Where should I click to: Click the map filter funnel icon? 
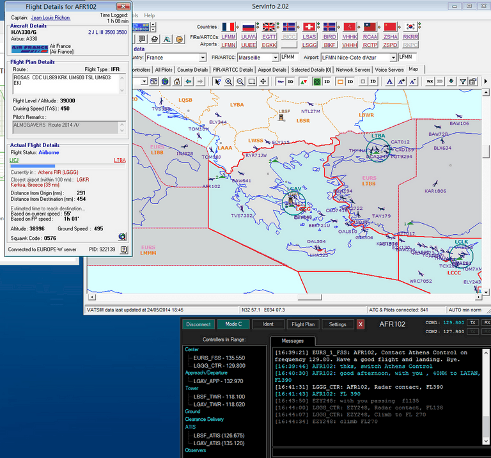463,82
